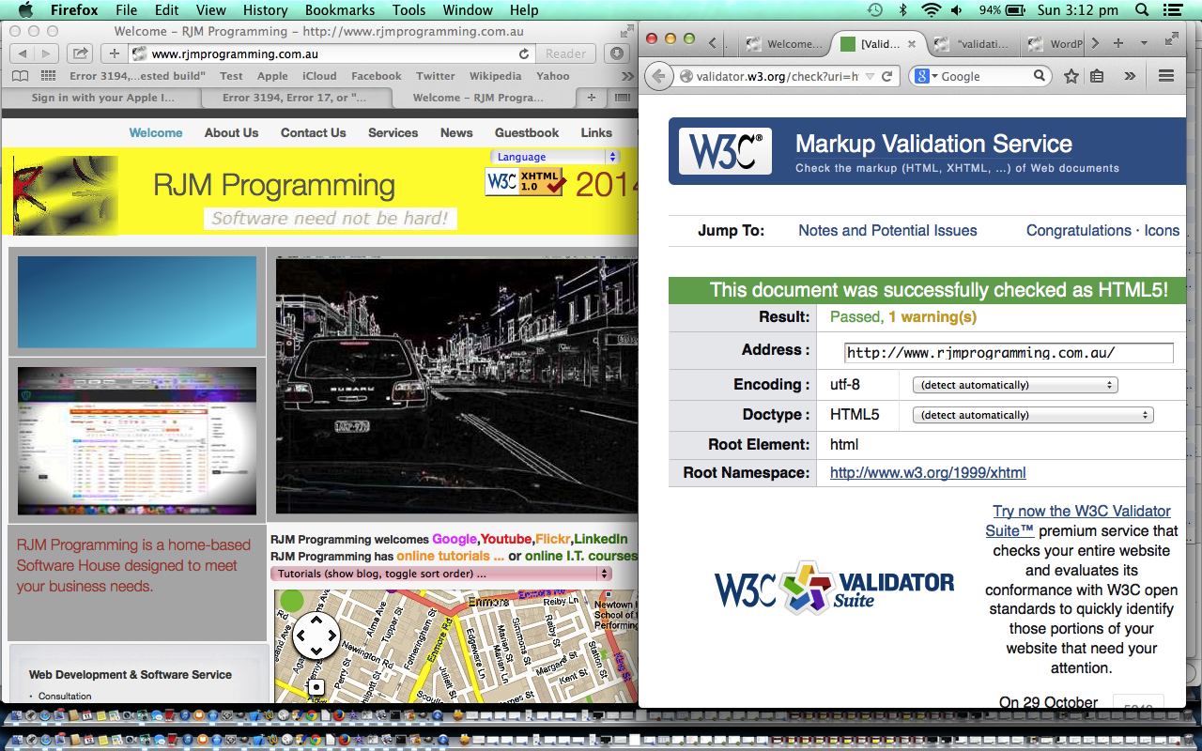This screenshot has width=1202, height=751.
Task: Choose search engine via the Google dropdown
Action: click(x=924, y=76)
